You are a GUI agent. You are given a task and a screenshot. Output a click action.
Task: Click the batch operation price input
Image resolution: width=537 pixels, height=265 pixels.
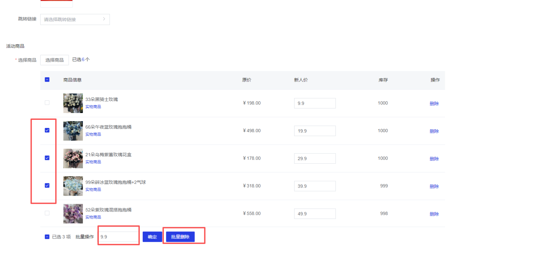tap(119, 237)
